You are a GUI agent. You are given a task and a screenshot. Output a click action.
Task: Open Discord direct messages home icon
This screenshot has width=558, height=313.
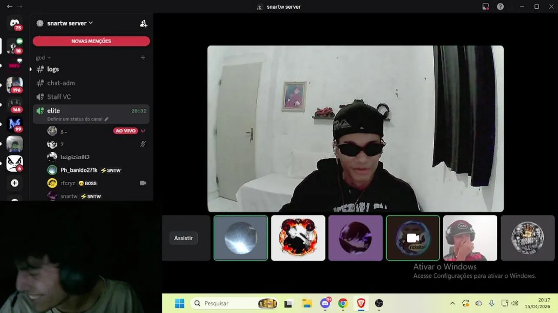(15, 23)
